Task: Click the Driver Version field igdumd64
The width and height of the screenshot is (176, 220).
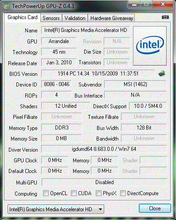Action: coord(104,149)
